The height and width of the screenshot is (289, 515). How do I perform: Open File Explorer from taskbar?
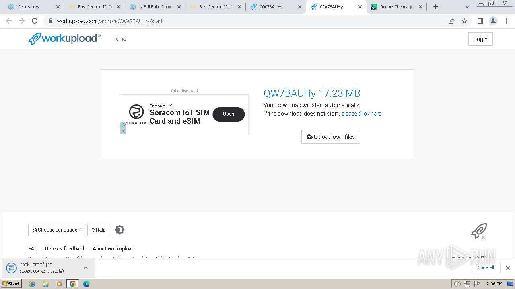[x=45, y=284]
